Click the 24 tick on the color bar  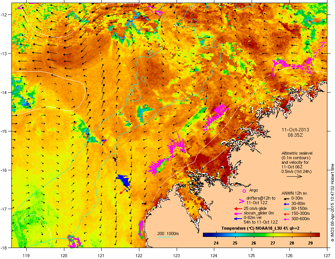click(x=216, y=243)
